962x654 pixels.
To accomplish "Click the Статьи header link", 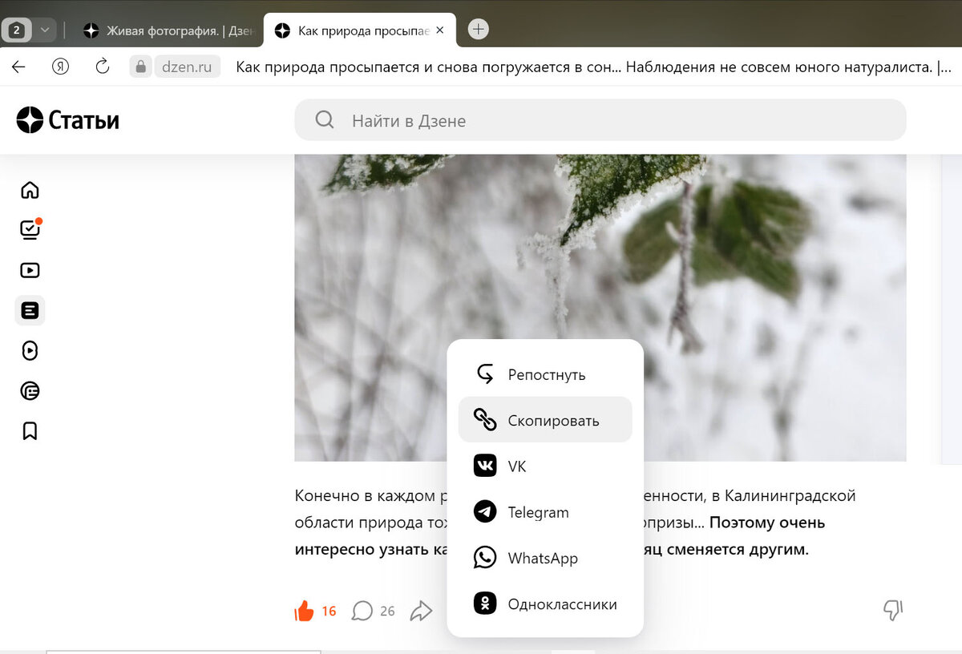I will 83,120.
